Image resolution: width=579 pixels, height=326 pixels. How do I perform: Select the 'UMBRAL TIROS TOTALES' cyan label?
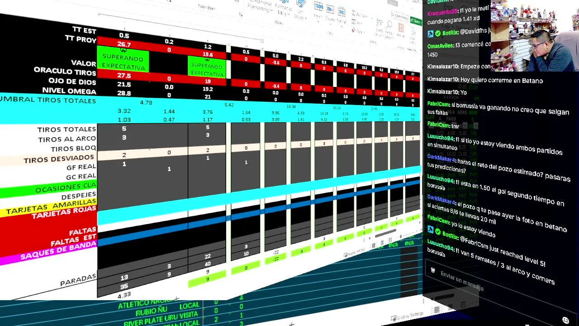[48, 100]
